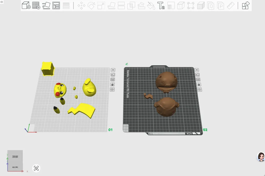Click the wavy layered block toolbar icon

[x=201, y=6]
